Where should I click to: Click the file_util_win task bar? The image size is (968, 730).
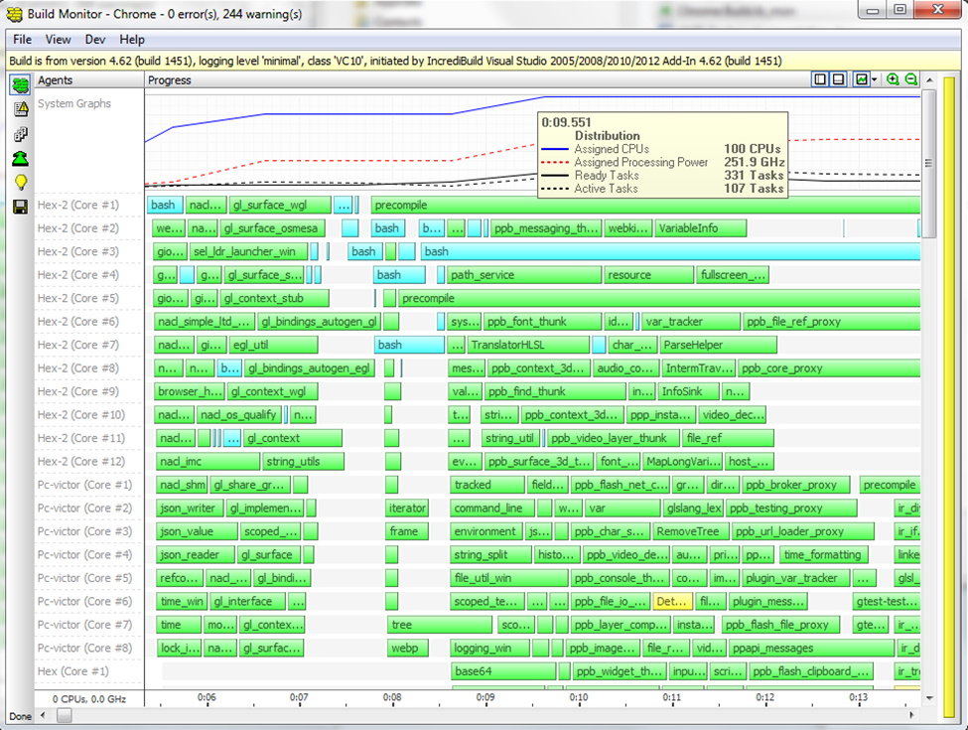[x=508, y=578]
